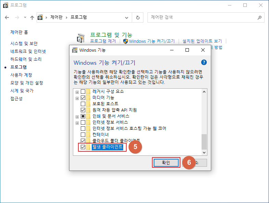Expand 레거시 구성 요소 tree node
This screenshot has width=269, height=203.
pos(77,92)
